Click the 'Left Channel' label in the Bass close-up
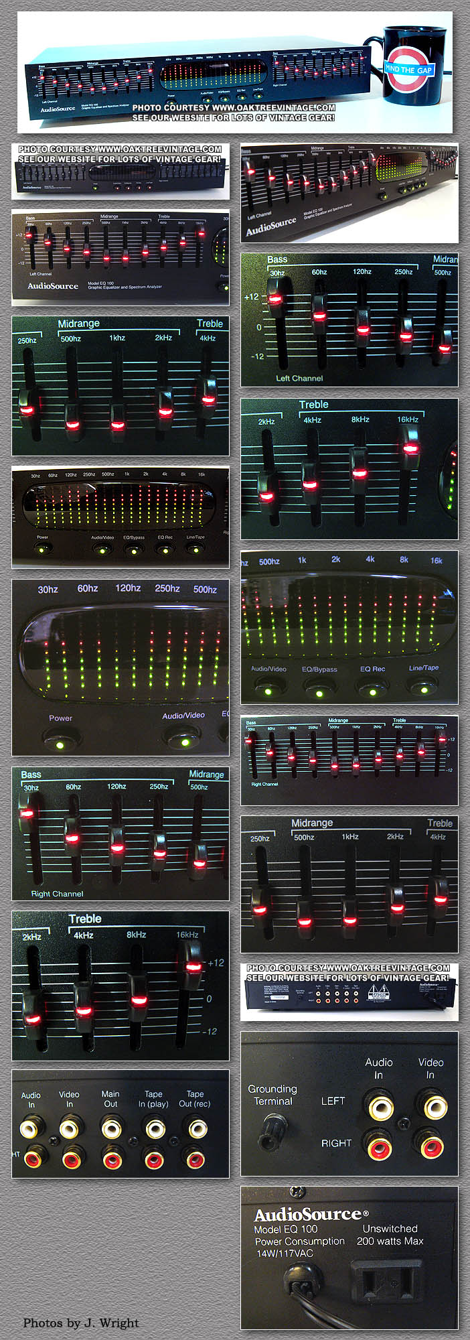The image size is (470, 1340). tap(299, 378)
